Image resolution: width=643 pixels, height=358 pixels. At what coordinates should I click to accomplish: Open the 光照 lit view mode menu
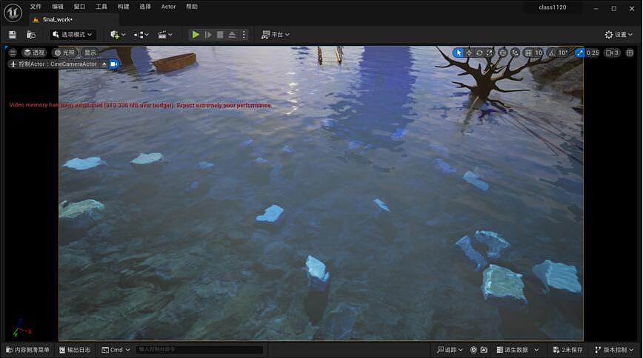coord(64,53)
